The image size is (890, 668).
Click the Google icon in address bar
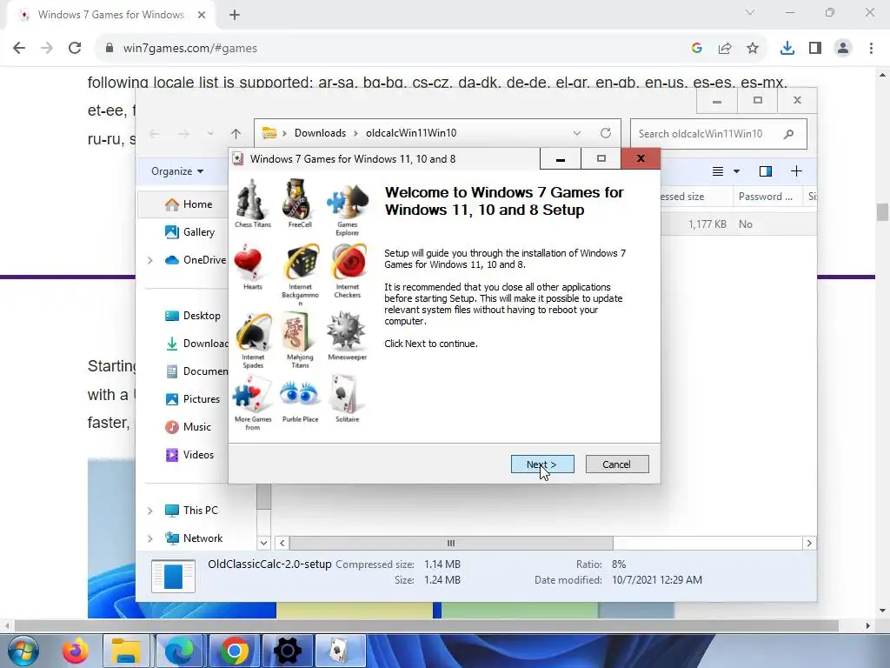pyautogui.click(x=697, y=49)
